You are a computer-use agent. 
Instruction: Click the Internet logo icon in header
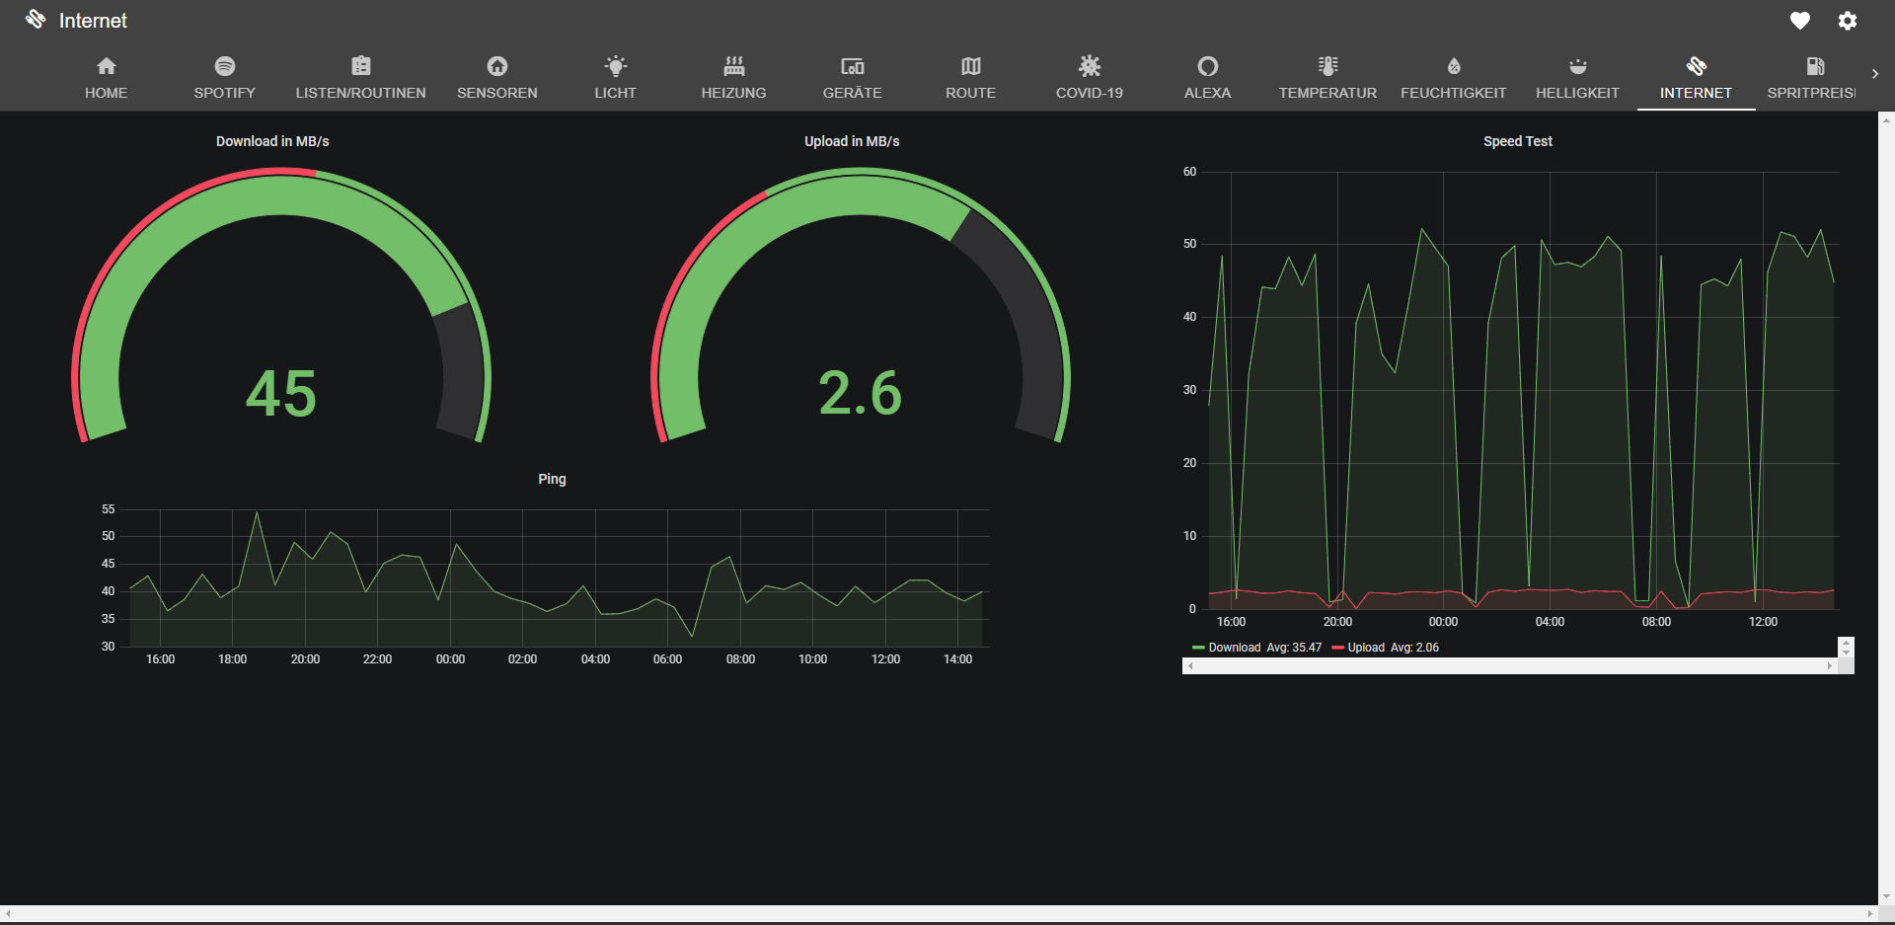pyautogui.click(x=36, y=20)
